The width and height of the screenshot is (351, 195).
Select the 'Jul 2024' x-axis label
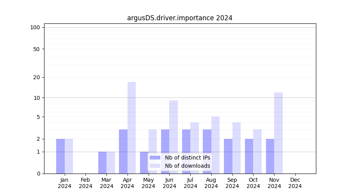point(190,183)
